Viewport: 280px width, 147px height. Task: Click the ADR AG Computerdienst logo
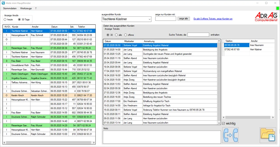tap(266, 17)
